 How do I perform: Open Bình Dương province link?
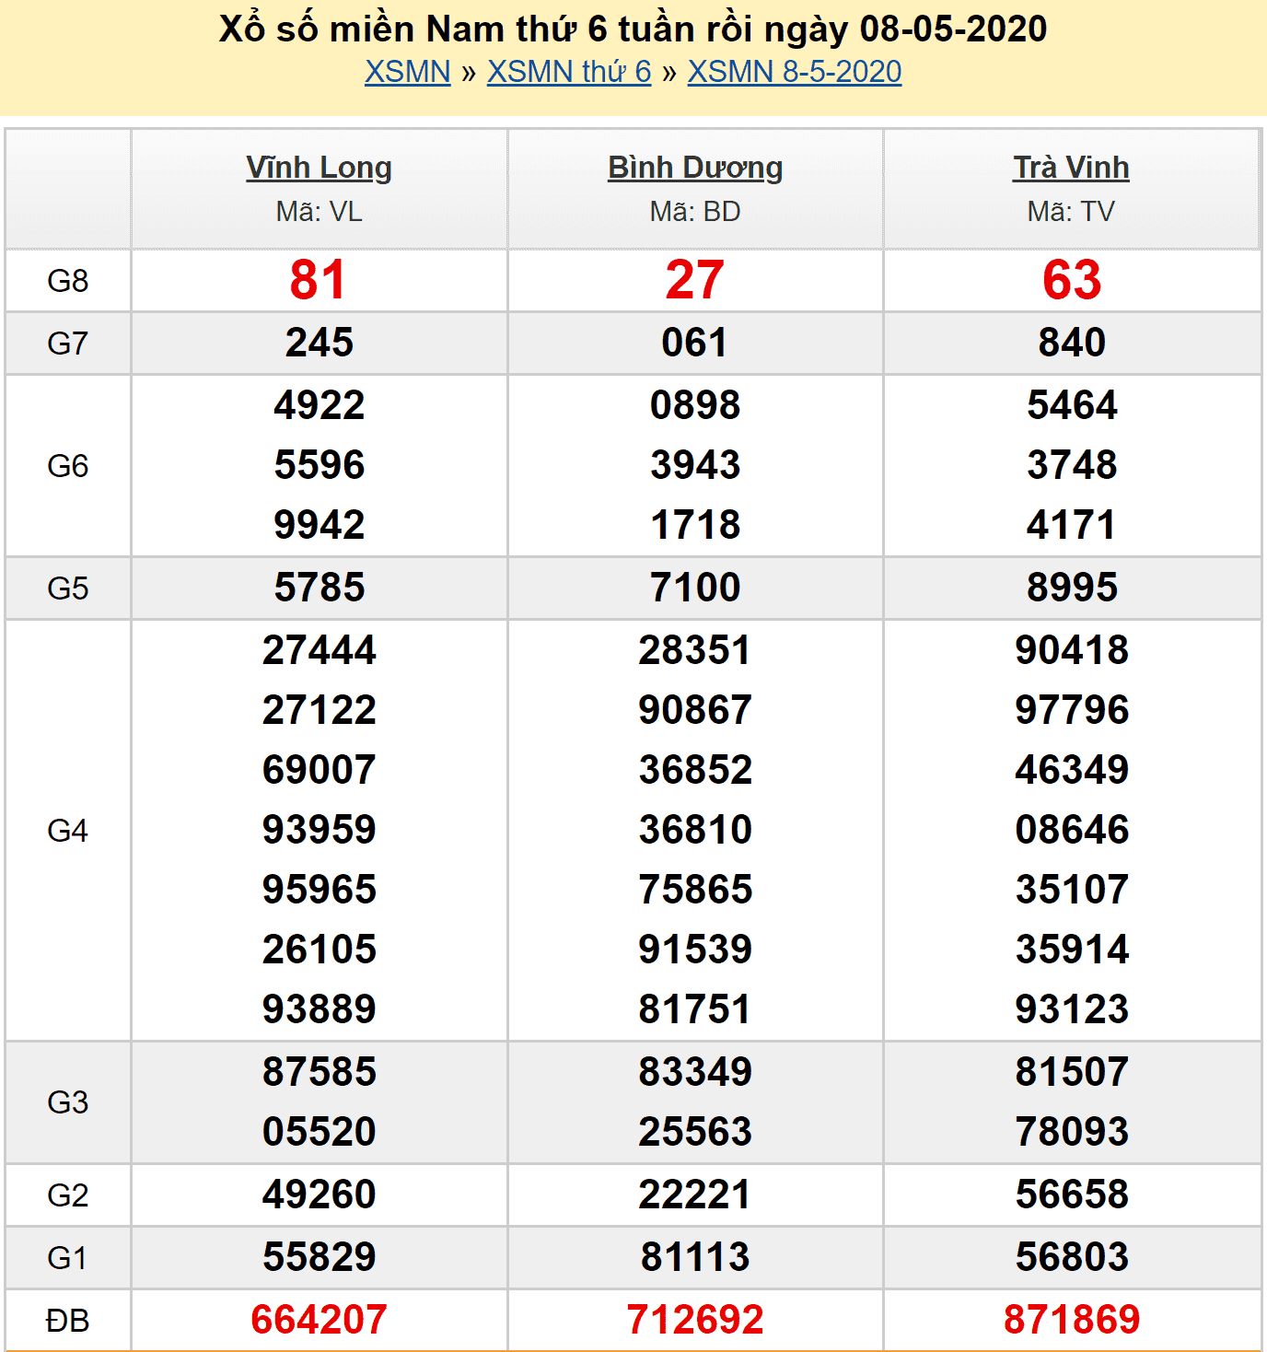695,168
